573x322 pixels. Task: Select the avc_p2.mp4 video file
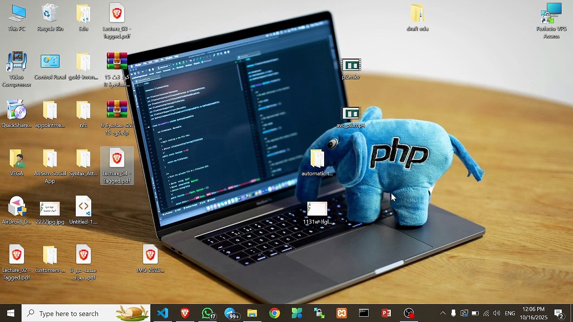tap(351, 118)
